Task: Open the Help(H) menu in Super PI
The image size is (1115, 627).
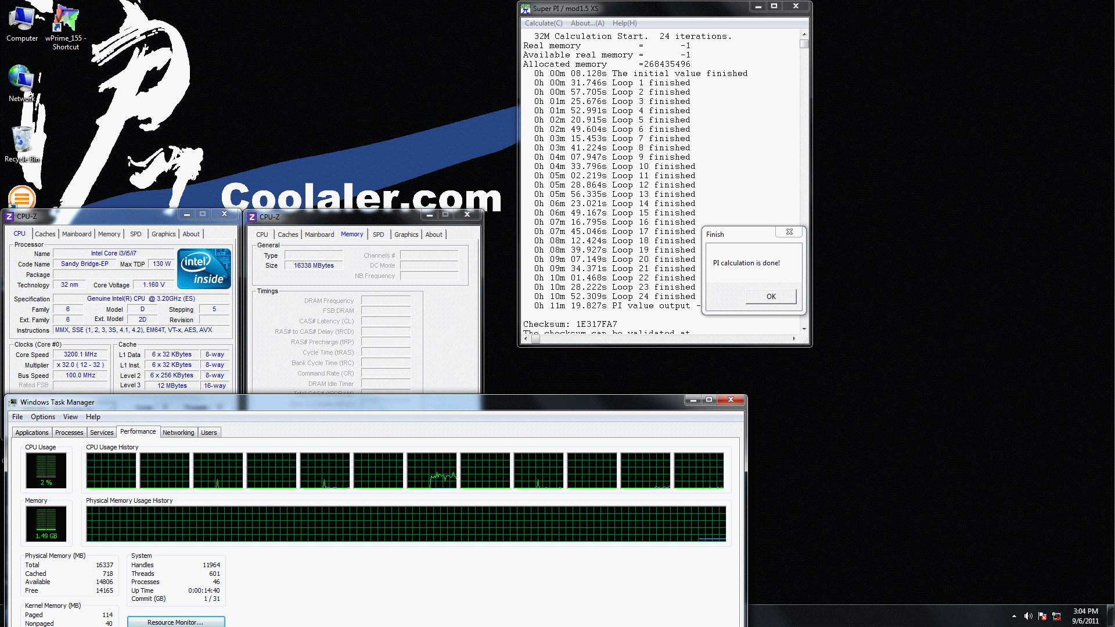Action: pos(624,23)
